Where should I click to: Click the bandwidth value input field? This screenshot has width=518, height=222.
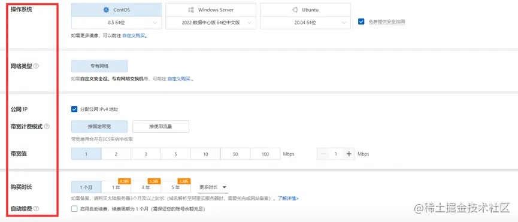click(336, 154)
